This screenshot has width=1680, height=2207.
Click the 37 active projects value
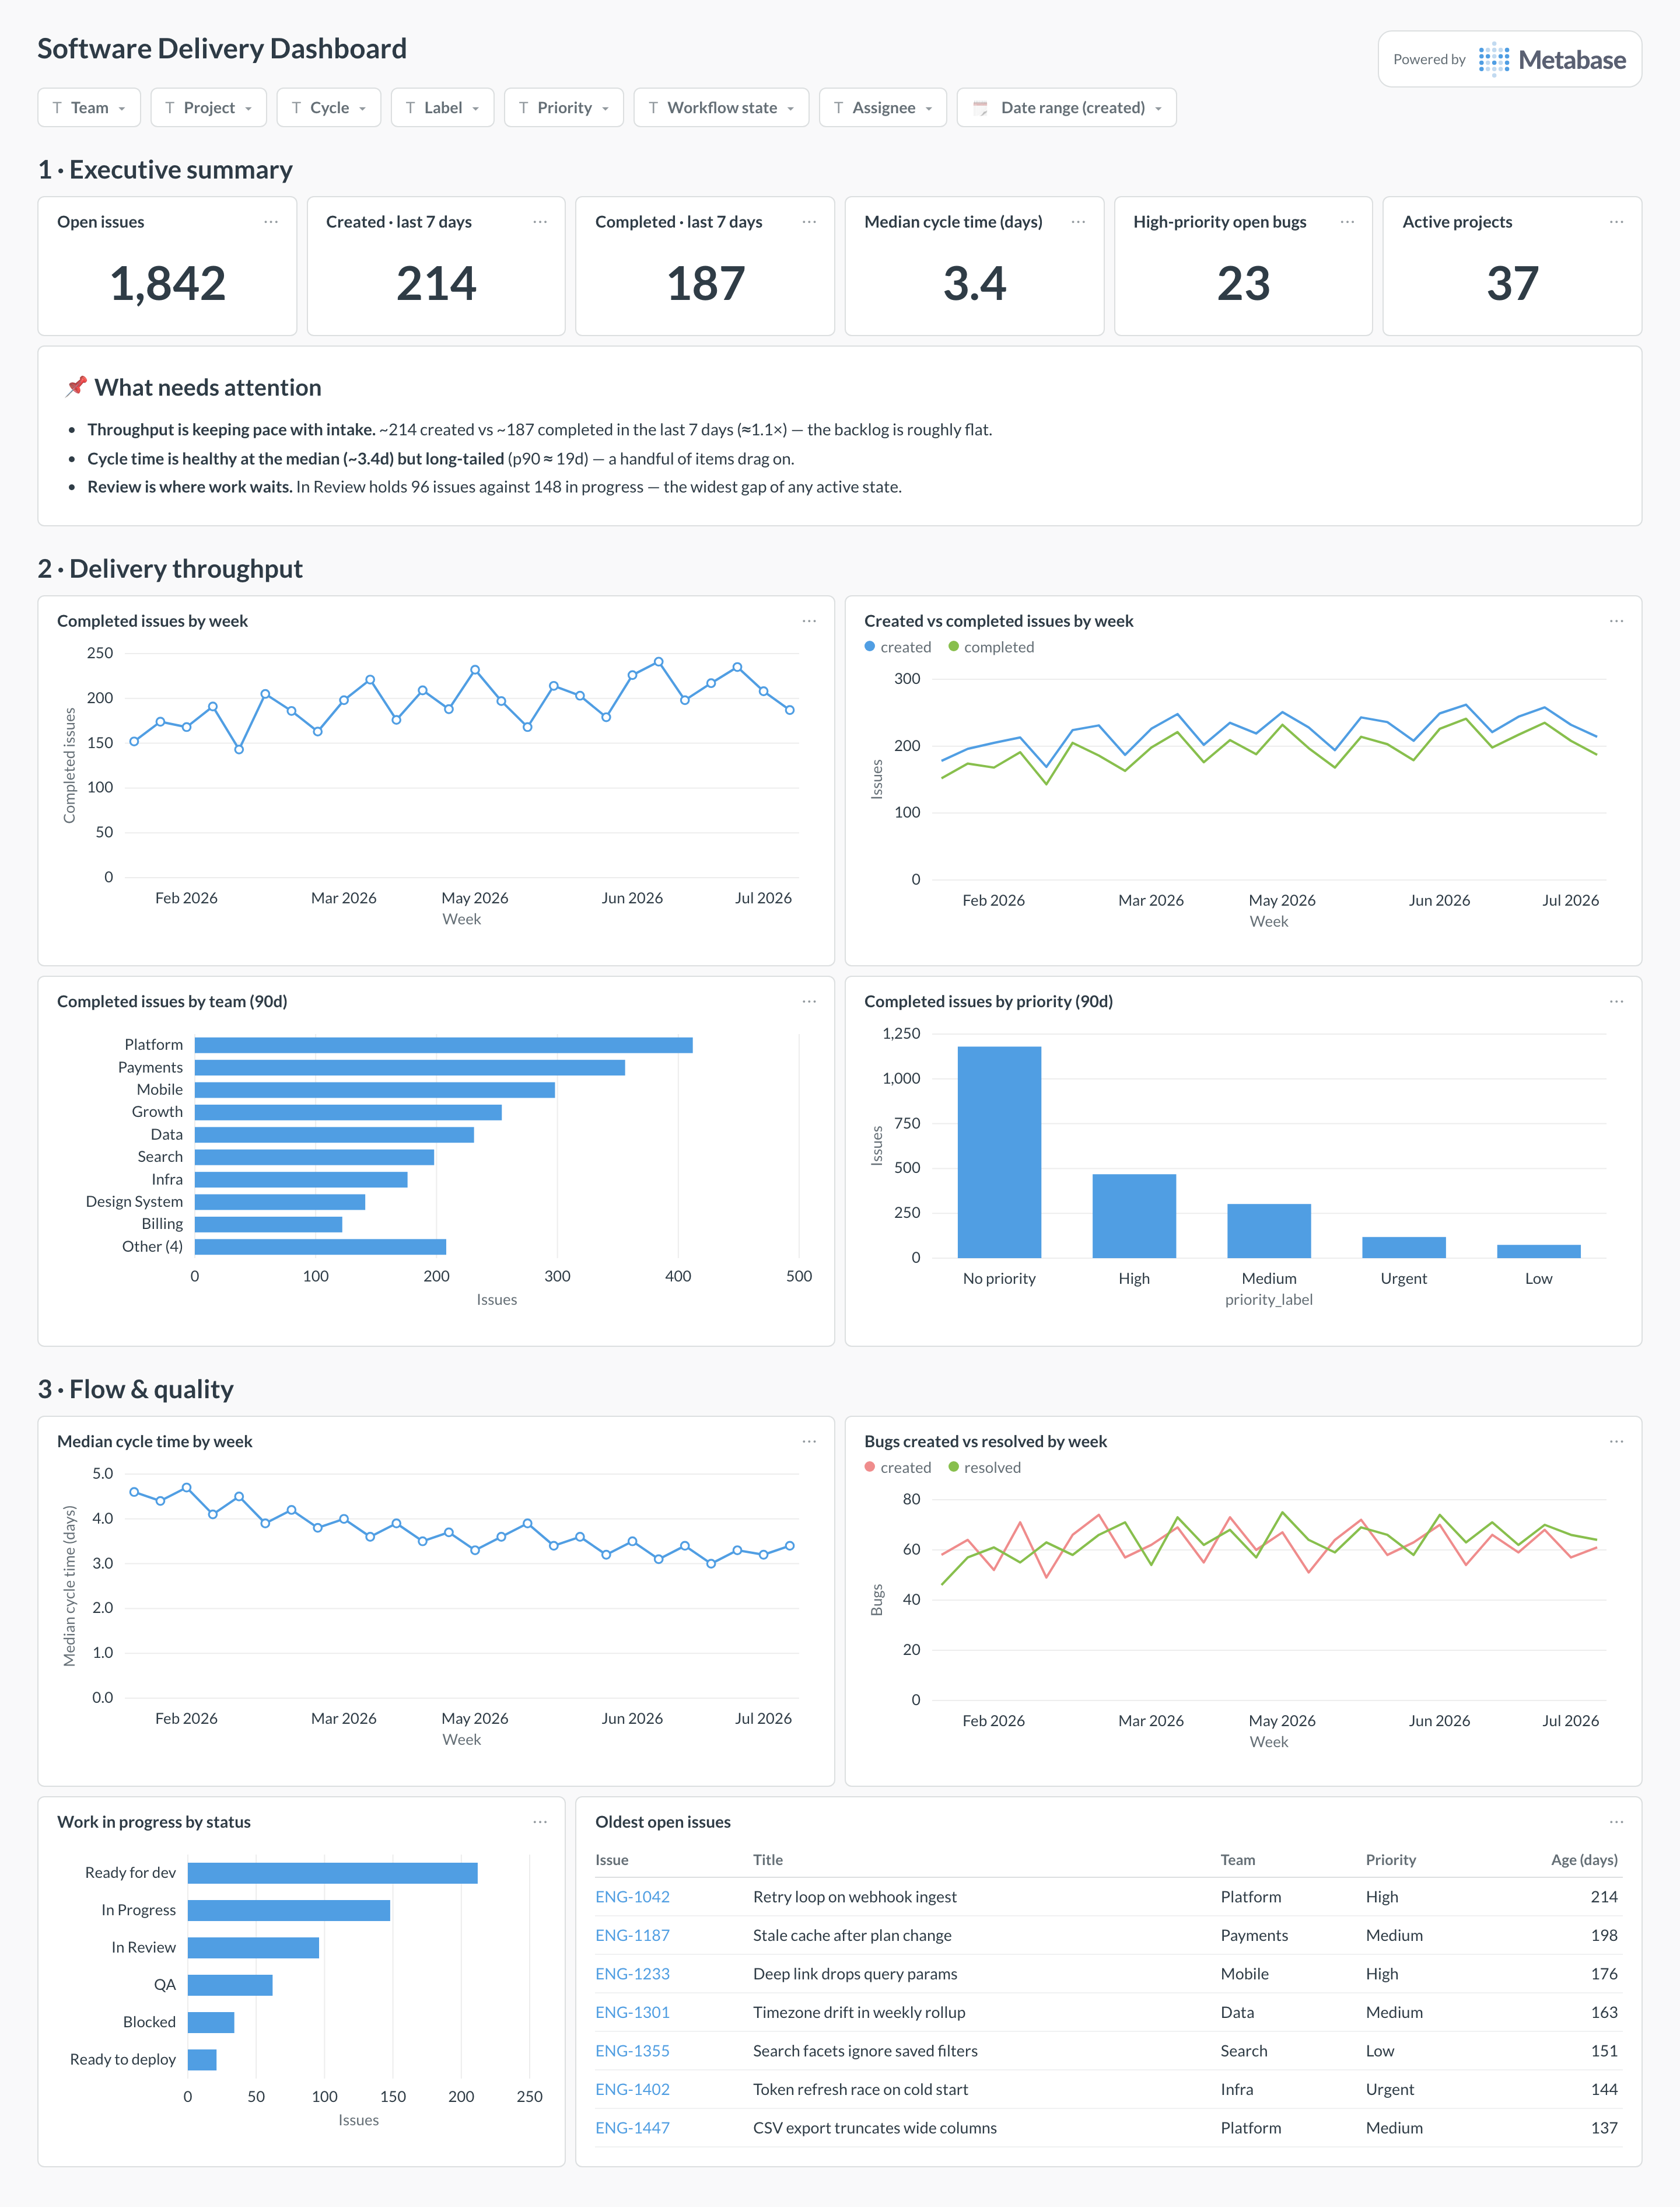click(1512, 284)
